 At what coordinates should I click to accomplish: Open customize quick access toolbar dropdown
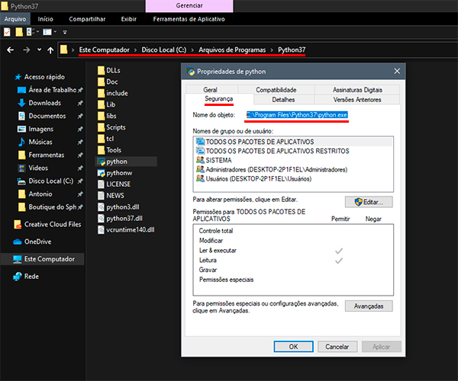click(x=65, y=32)
